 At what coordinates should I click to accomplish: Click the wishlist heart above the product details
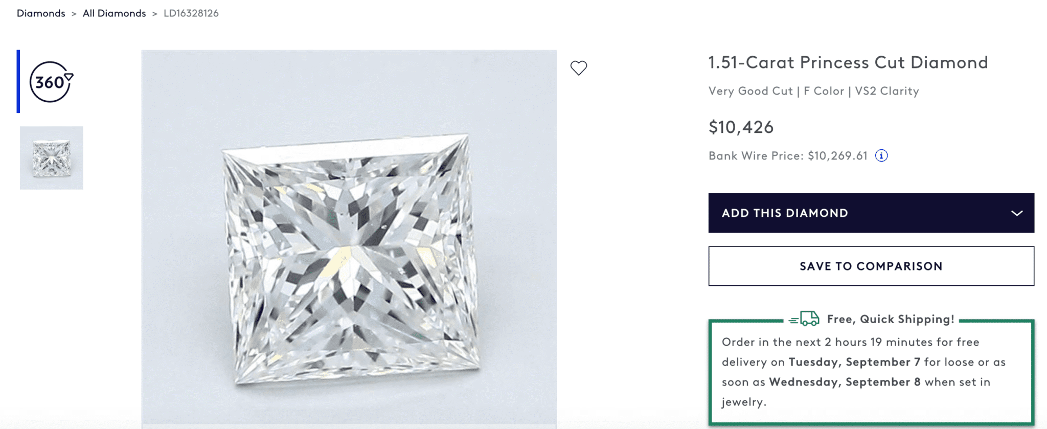(578, 67)
